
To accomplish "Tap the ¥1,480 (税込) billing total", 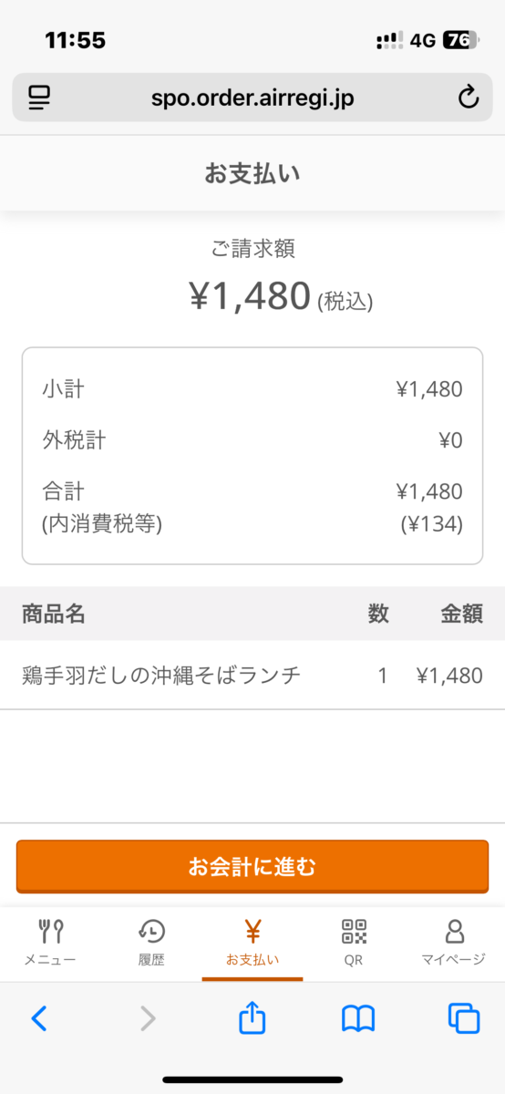I will (281, 296).
